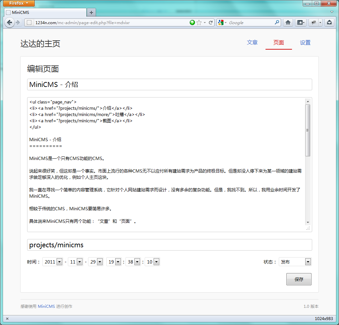Click the bookmark star in address bar
Screen dimensions: 339x325
(199, 22)
